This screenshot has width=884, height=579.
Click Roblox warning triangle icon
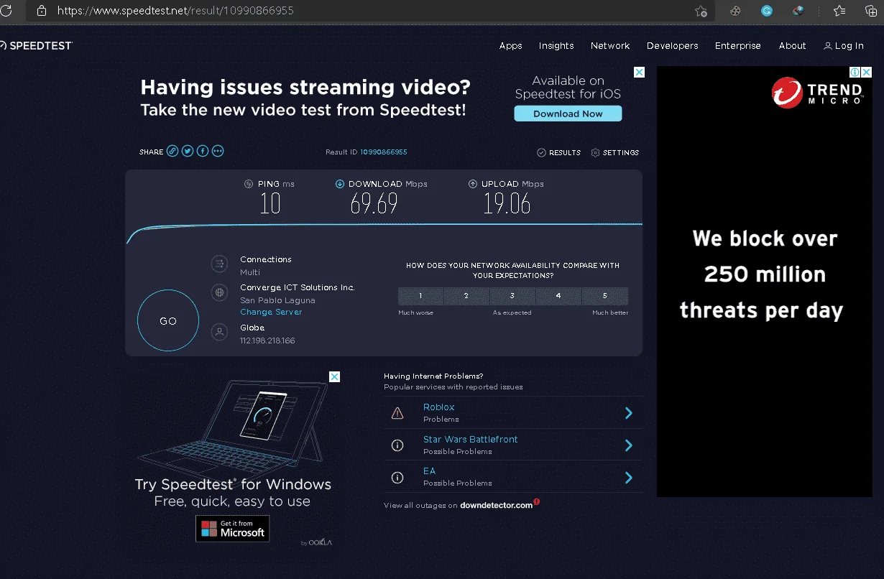point(397,413)
